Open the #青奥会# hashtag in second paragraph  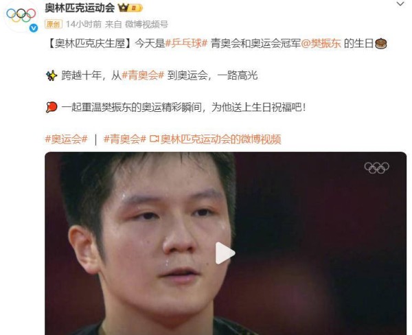pos(143,76)
